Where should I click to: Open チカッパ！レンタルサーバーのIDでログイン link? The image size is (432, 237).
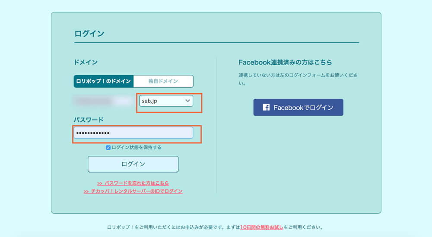coord(133,191)
